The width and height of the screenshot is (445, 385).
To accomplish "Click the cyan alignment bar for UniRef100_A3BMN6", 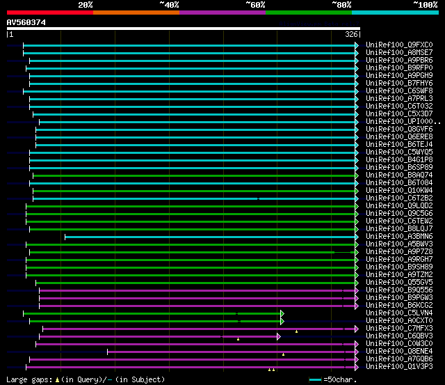I will tap(209, 237).
